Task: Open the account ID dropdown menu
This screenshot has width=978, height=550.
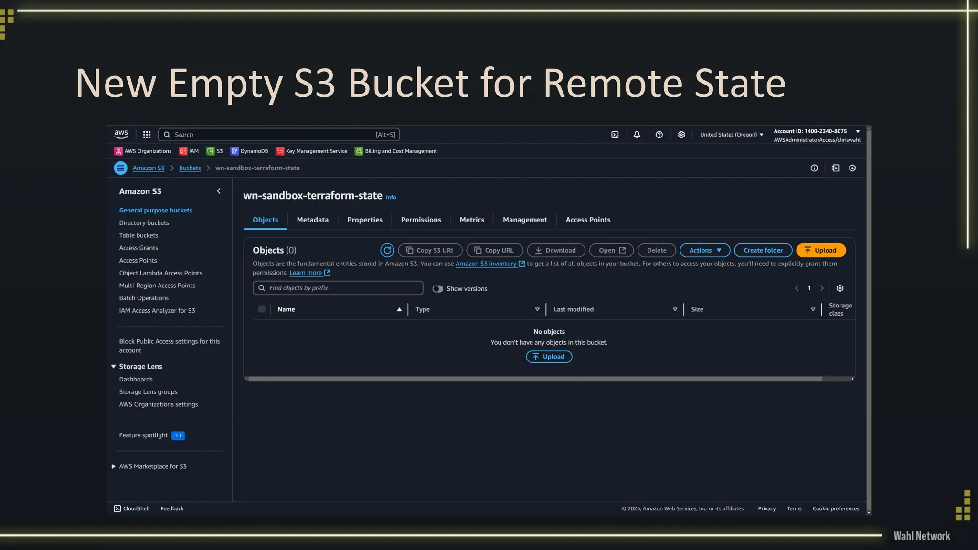Action: pyautogui.click(x=817, y=135)
